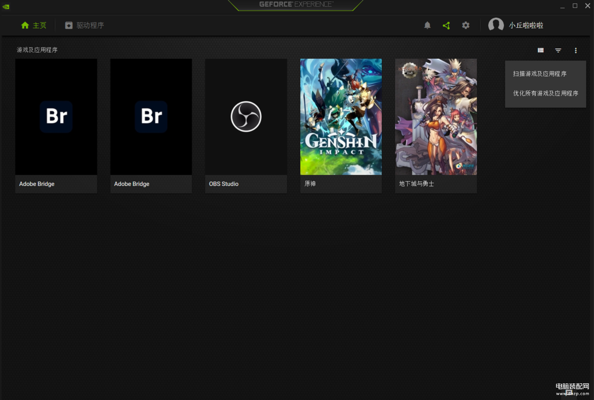594x400 pixels.
Task: Click the 地下城与勇士 title label
Action: click(417, 184)
